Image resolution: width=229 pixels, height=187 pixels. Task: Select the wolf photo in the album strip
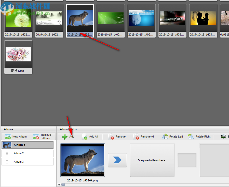(x=83, y=160)
